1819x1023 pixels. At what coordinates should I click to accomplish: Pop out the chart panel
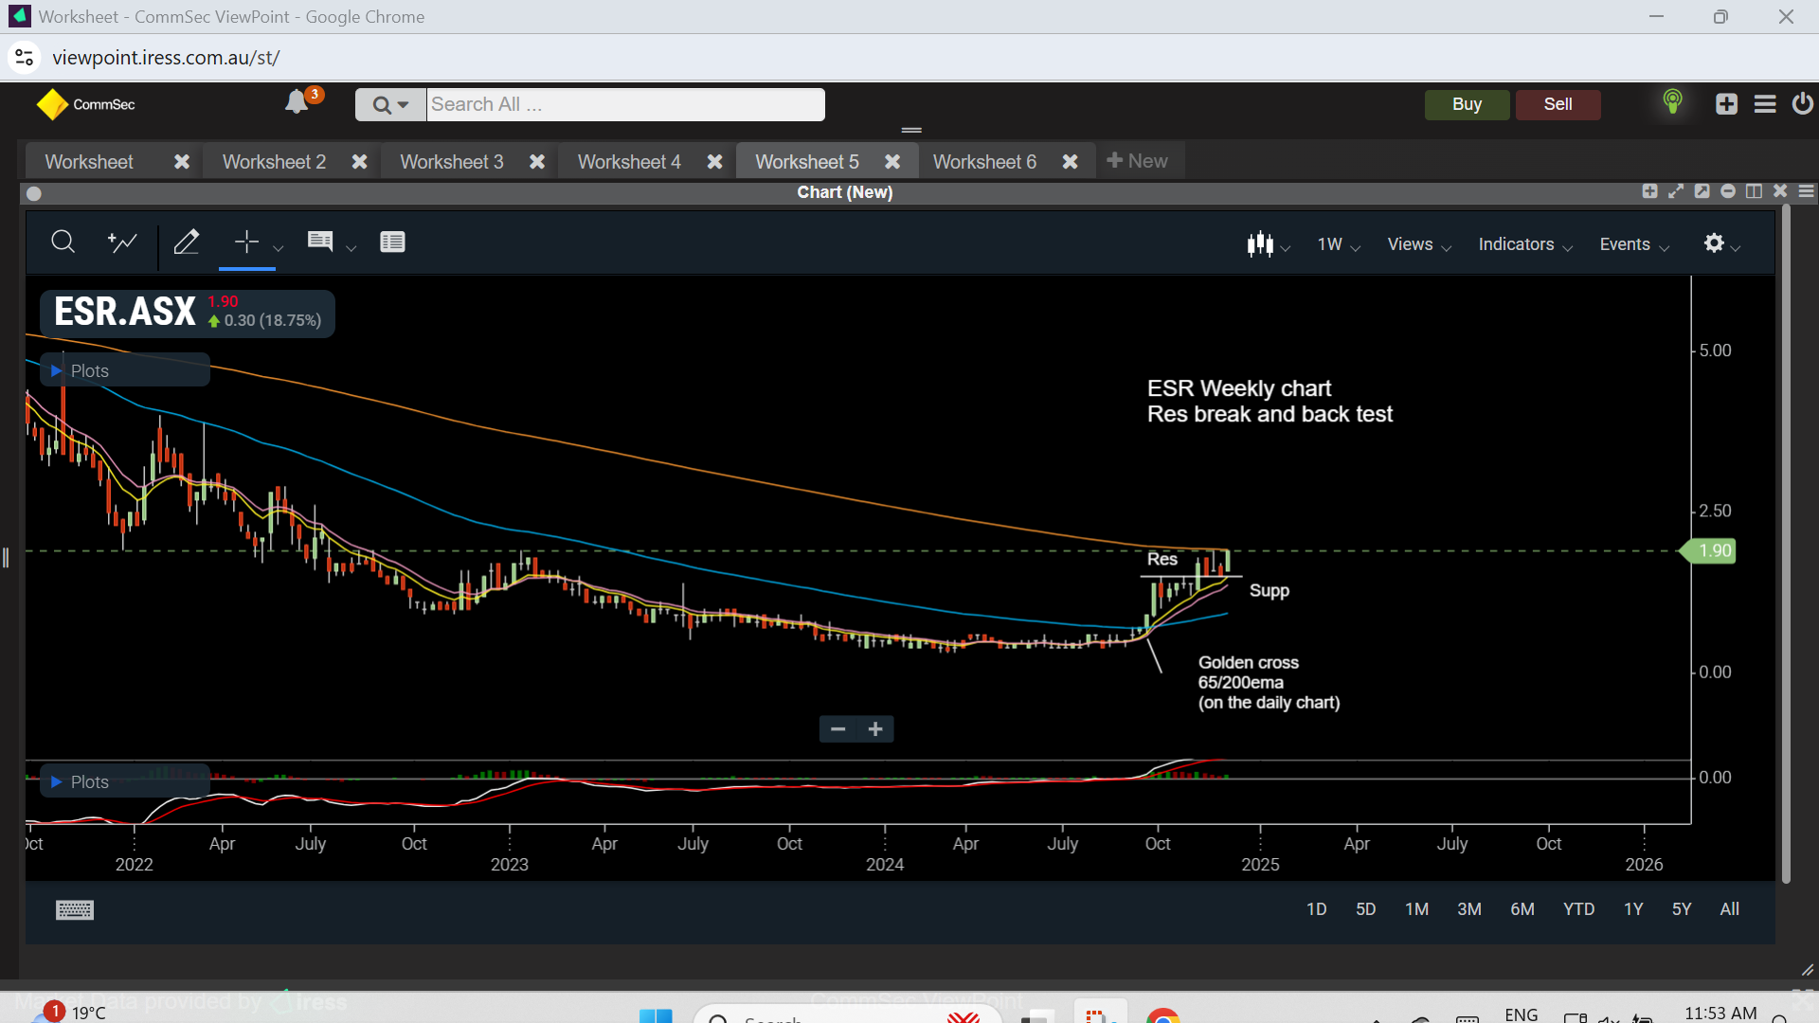(x=1702, y=191)
